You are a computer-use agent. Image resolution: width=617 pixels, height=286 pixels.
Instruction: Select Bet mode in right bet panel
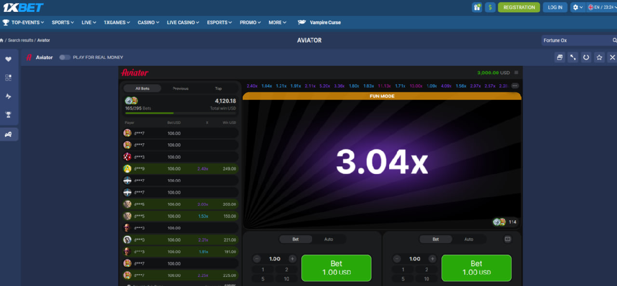pos(436,239)
